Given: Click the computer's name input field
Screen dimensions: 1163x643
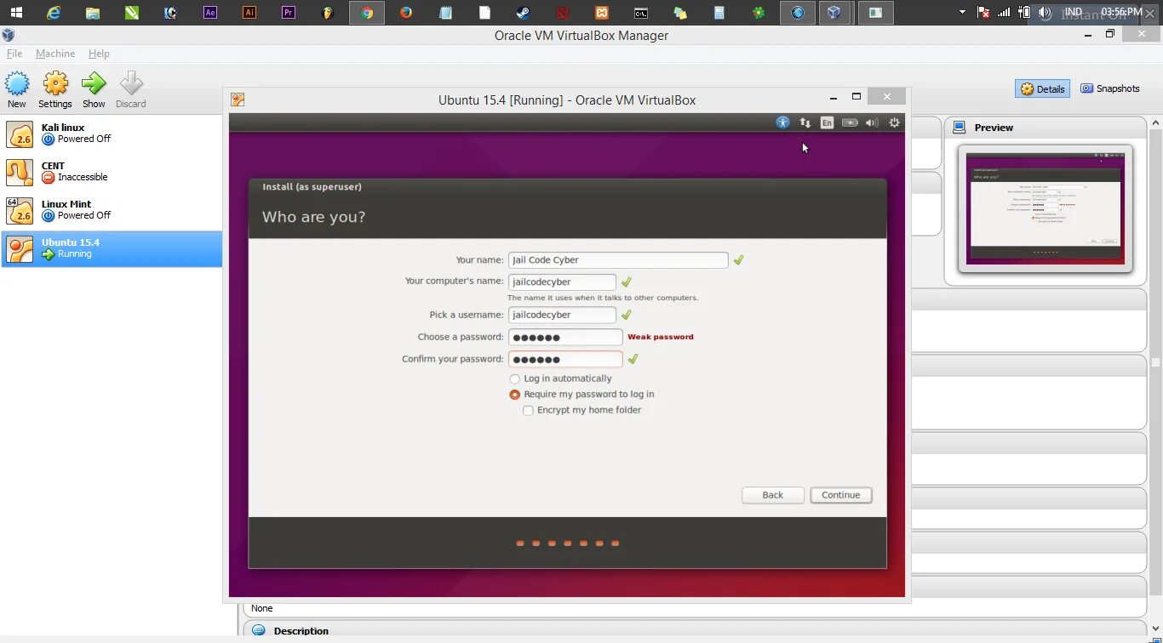Looking at the screenshot, I should click(x=562, y=282).
